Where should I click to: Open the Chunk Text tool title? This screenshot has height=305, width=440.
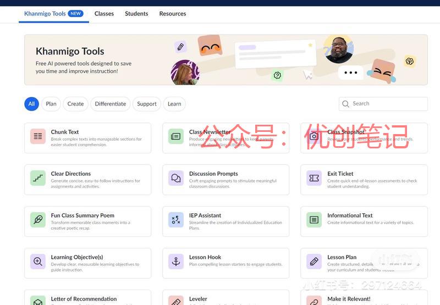point(65,132)
